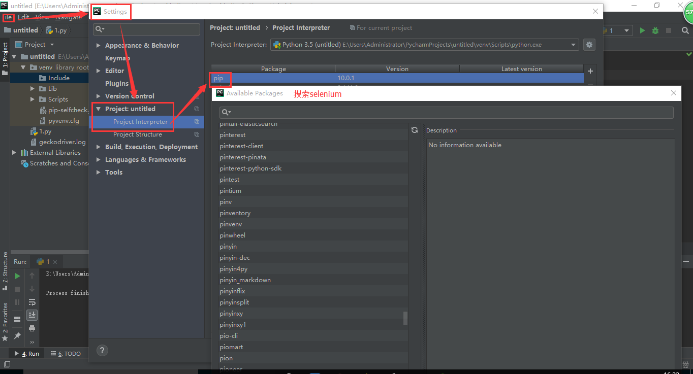This screenshot has height=374, width=693.
Task: Click the gray Stop square in main toolbar
Action: pos(669,30)
